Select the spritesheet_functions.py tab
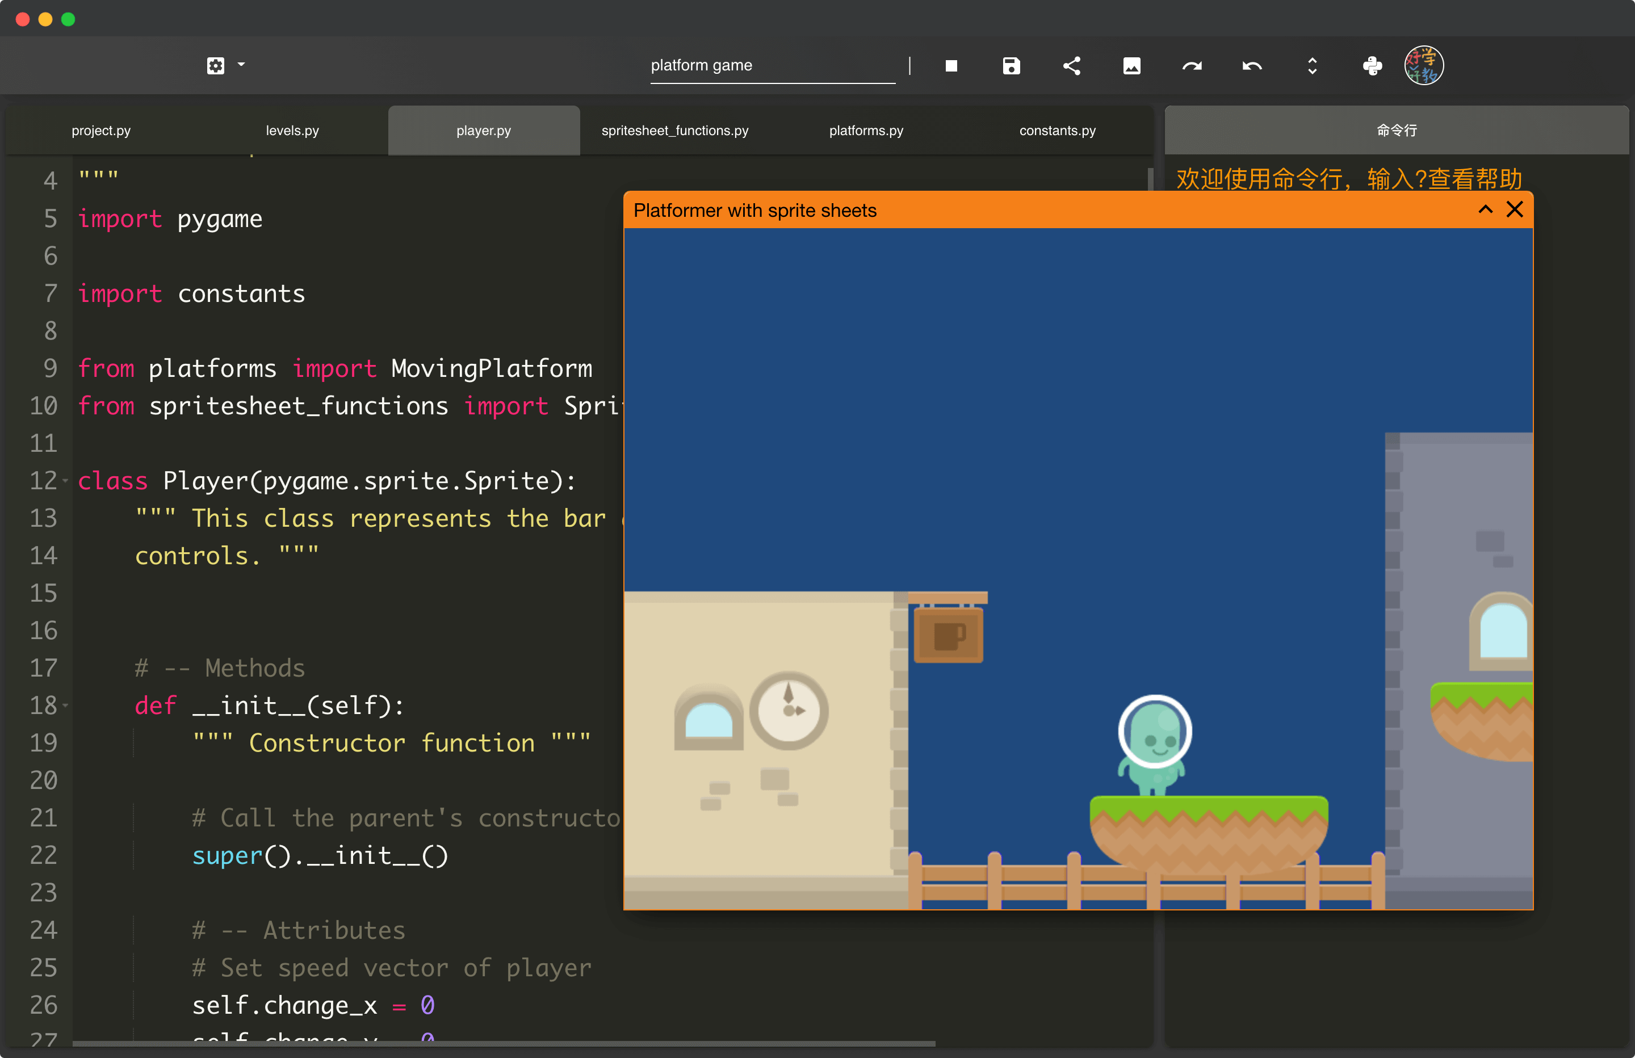The width and height of the screenshot is (1635, 1058). [x=674, y=131]
